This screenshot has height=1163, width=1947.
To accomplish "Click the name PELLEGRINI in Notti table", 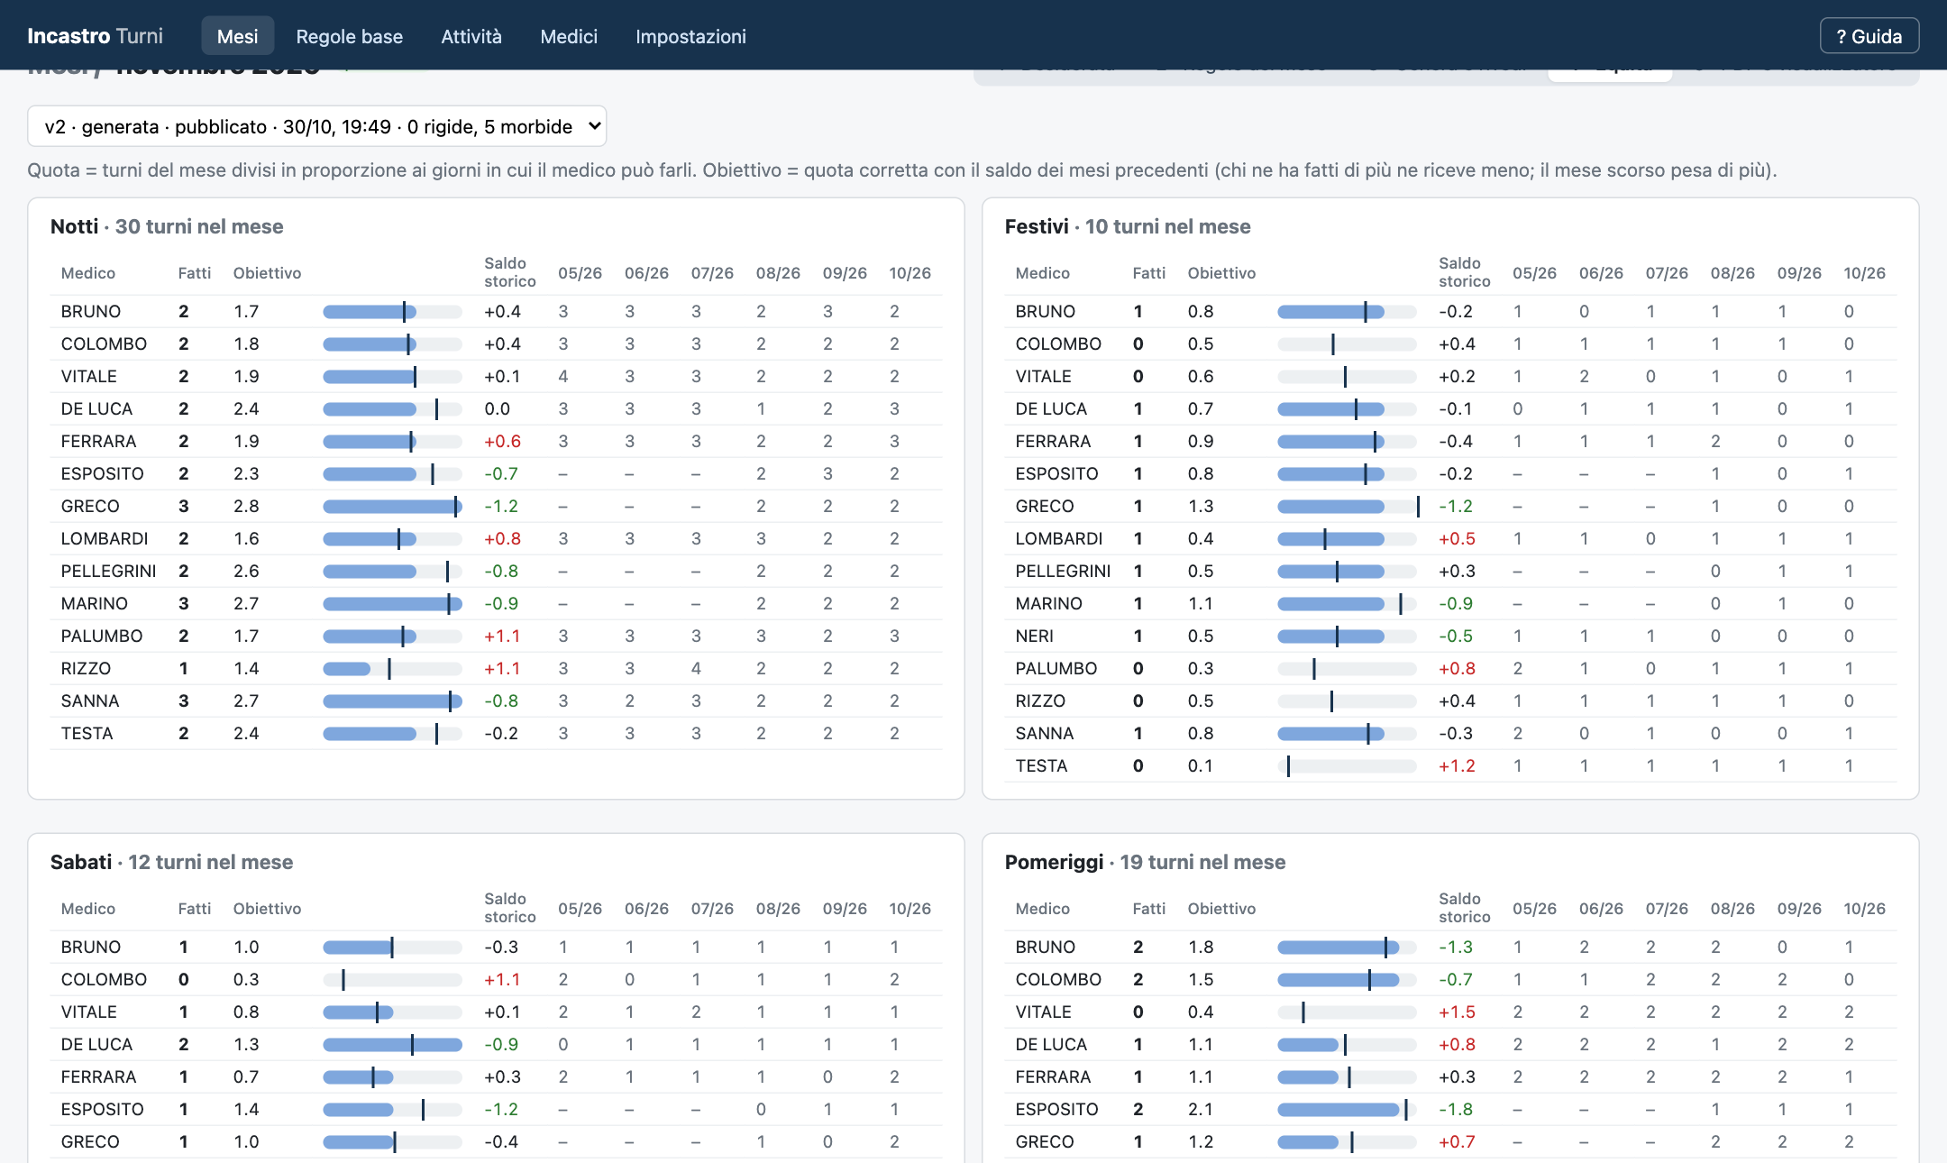I will pos(108,572).
